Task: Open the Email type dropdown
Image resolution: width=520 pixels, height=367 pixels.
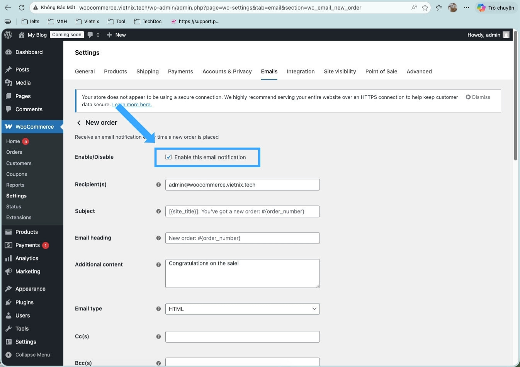Action: click(242, 309)
